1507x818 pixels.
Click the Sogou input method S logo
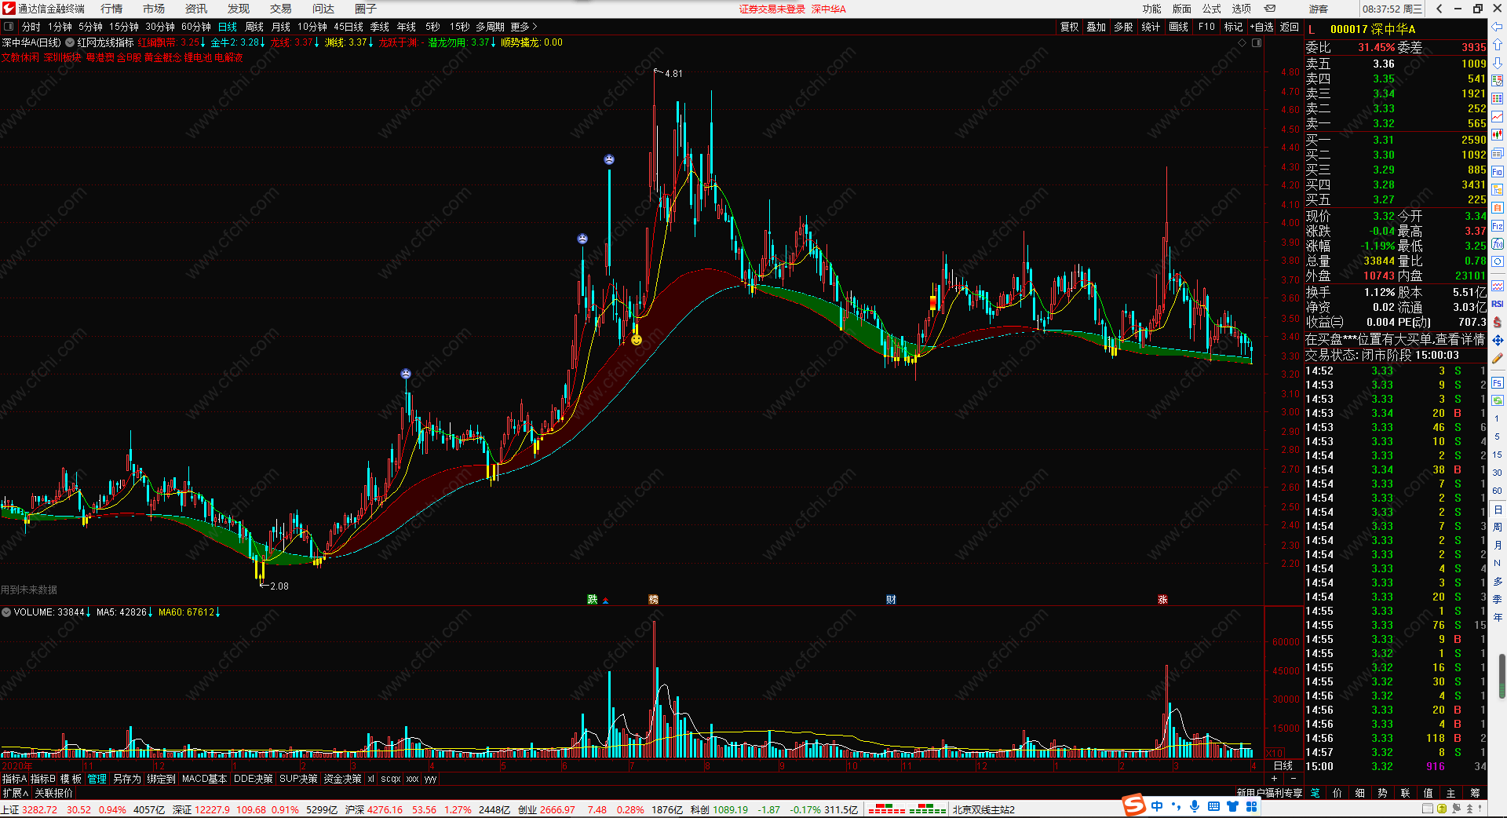click(1133, 805)
